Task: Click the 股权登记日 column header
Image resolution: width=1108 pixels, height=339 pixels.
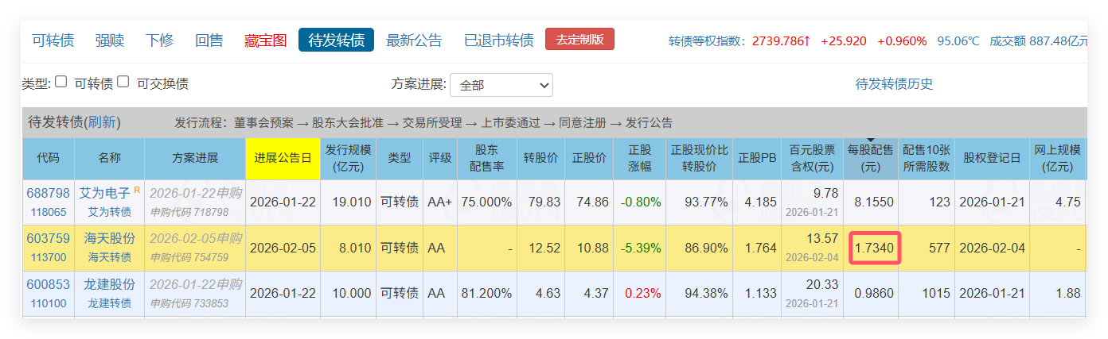Action: click(x=991, y=157)
